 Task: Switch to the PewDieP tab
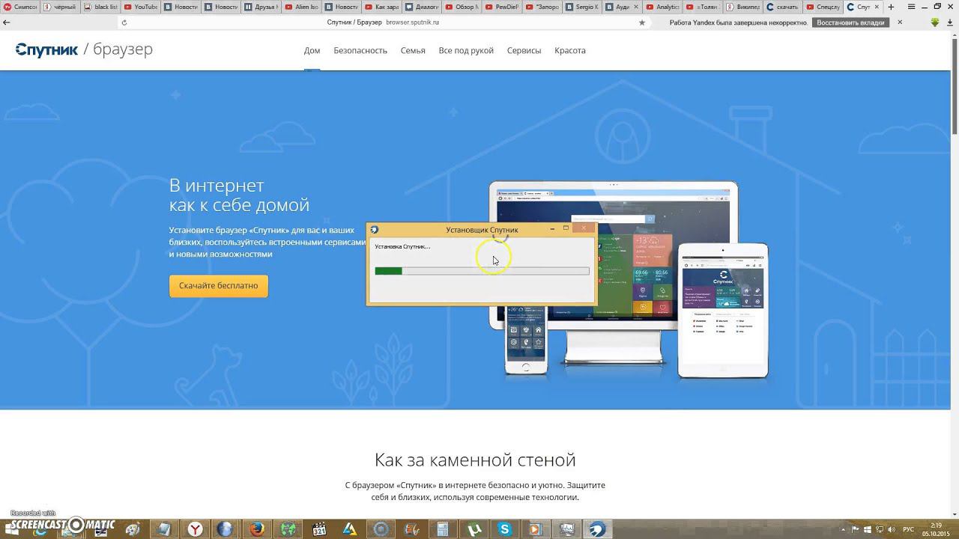tap(503, 7)
